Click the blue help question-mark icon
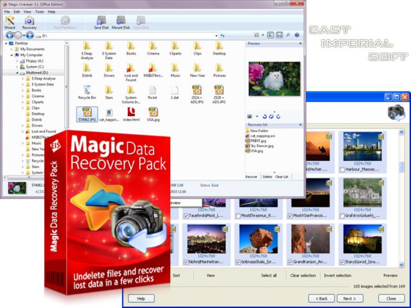411x308 pixels. [x=297, y=35]
